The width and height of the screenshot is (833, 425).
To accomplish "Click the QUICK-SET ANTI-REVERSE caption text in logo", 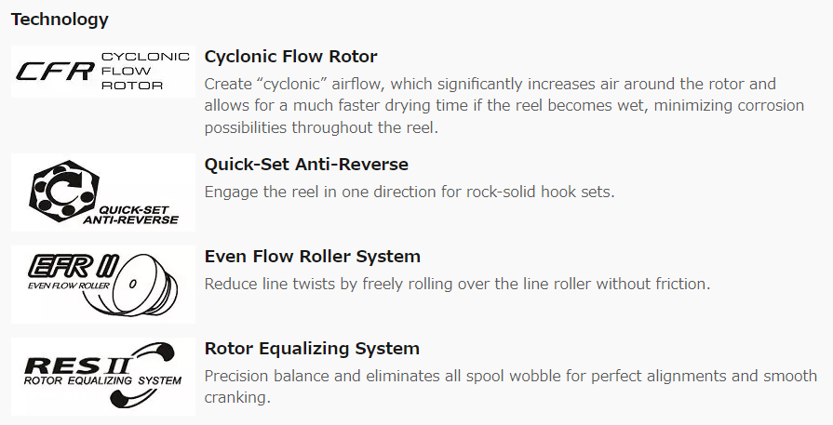I will tap(131, 215).
